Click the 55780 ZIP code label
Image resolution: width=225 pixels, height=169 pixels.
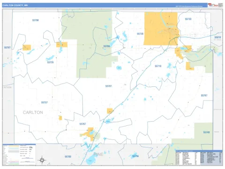tap(106, 46)
